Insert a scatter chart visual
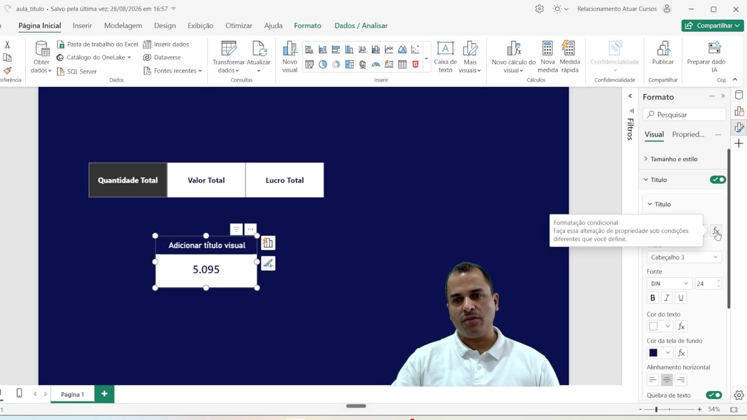 415,50
